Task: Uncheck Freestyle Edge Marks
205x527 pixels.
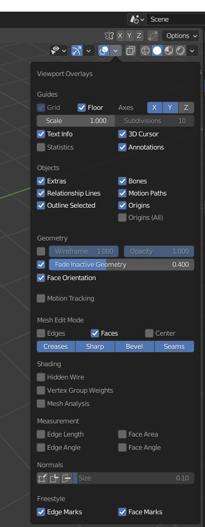Action: point(41,512)
